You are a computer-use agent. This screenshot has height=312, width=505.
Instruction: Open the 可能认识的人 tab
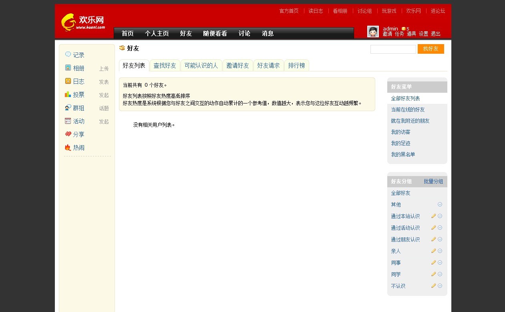tap(201, 65)
